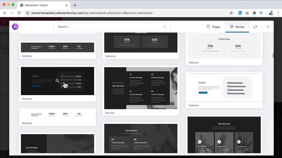Screen dimensions: 282x158
Task: Click the blue extension icon in the toolbar
Action: (x=240, y=13)
